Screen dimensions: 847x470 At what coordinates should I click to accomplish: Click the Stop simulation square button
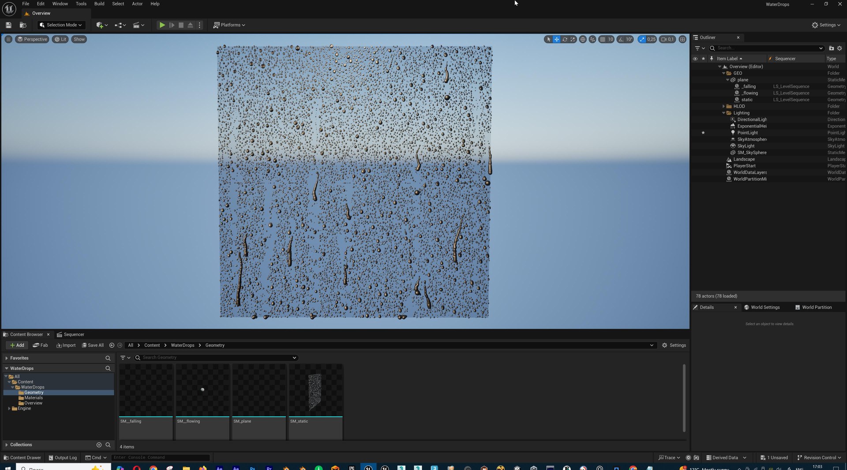pos(181,25)
